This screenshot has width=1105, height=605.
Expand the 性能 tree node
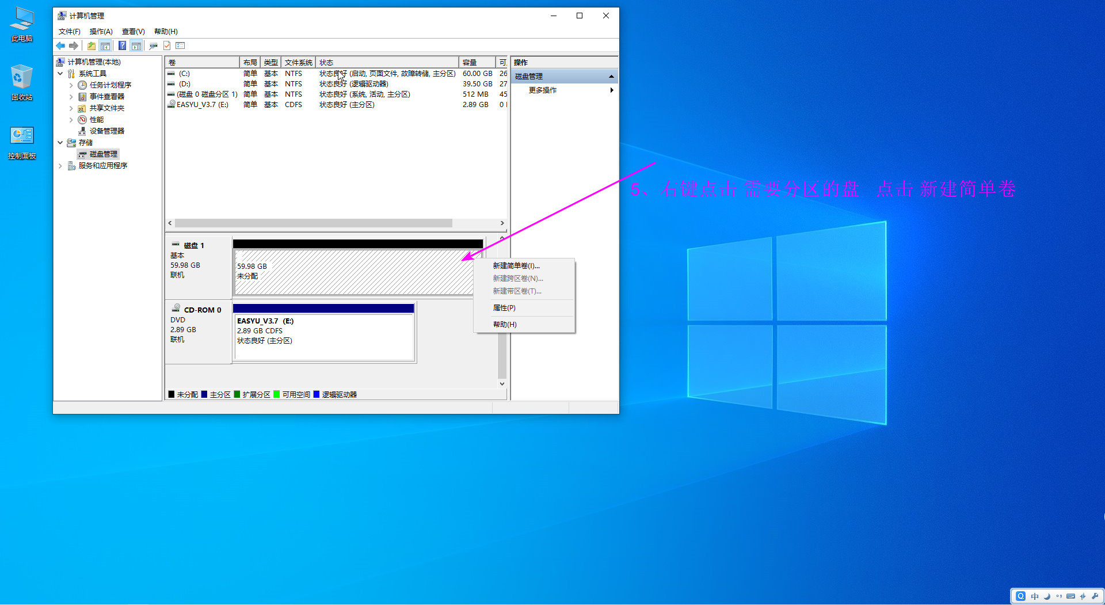[x=71, y=120]
